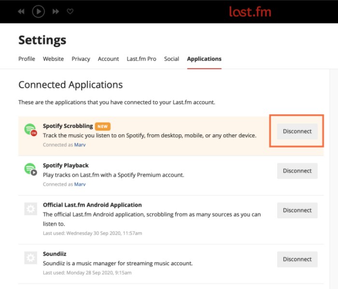Open the Privacy tab
This screenshot has width=338, height=289.
point(81,59)
